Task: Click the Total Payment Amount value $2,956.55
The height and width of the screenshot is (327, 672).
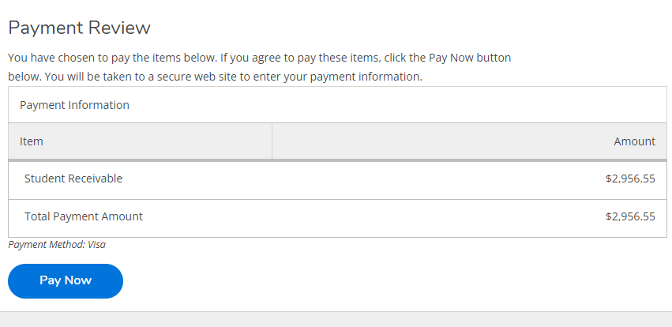Action: point(630,216)
